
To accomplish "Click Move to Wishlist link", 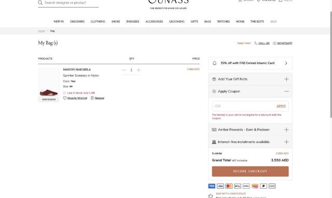I will (77, 98).
